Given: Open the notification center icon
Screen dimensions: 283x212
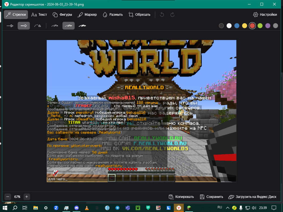Looking at the screenshot, I should [x=274, y=208].
